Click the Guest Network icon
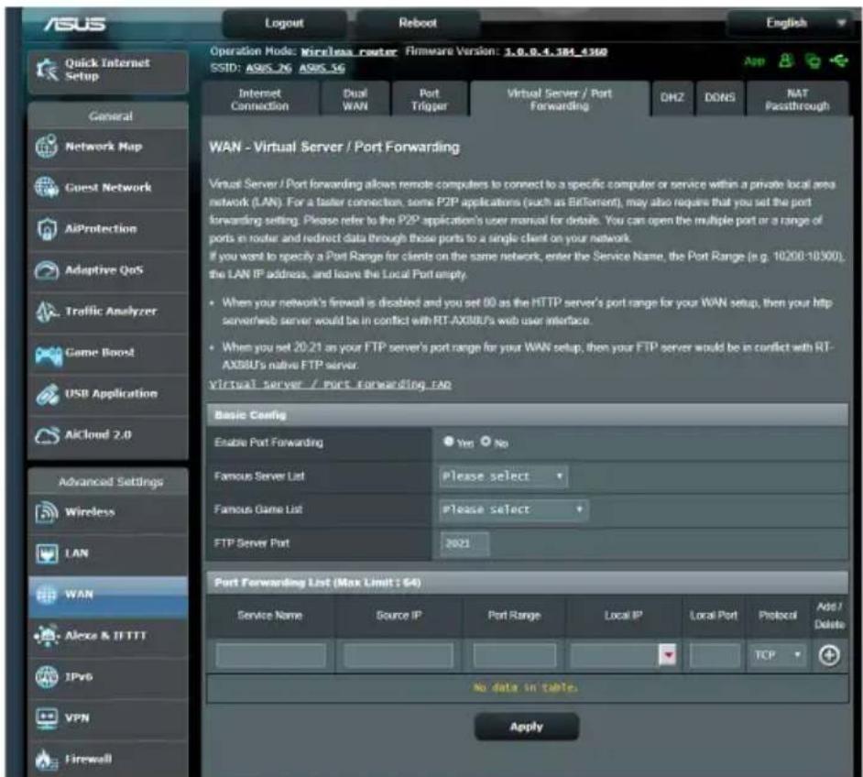 tap(46, 188)
